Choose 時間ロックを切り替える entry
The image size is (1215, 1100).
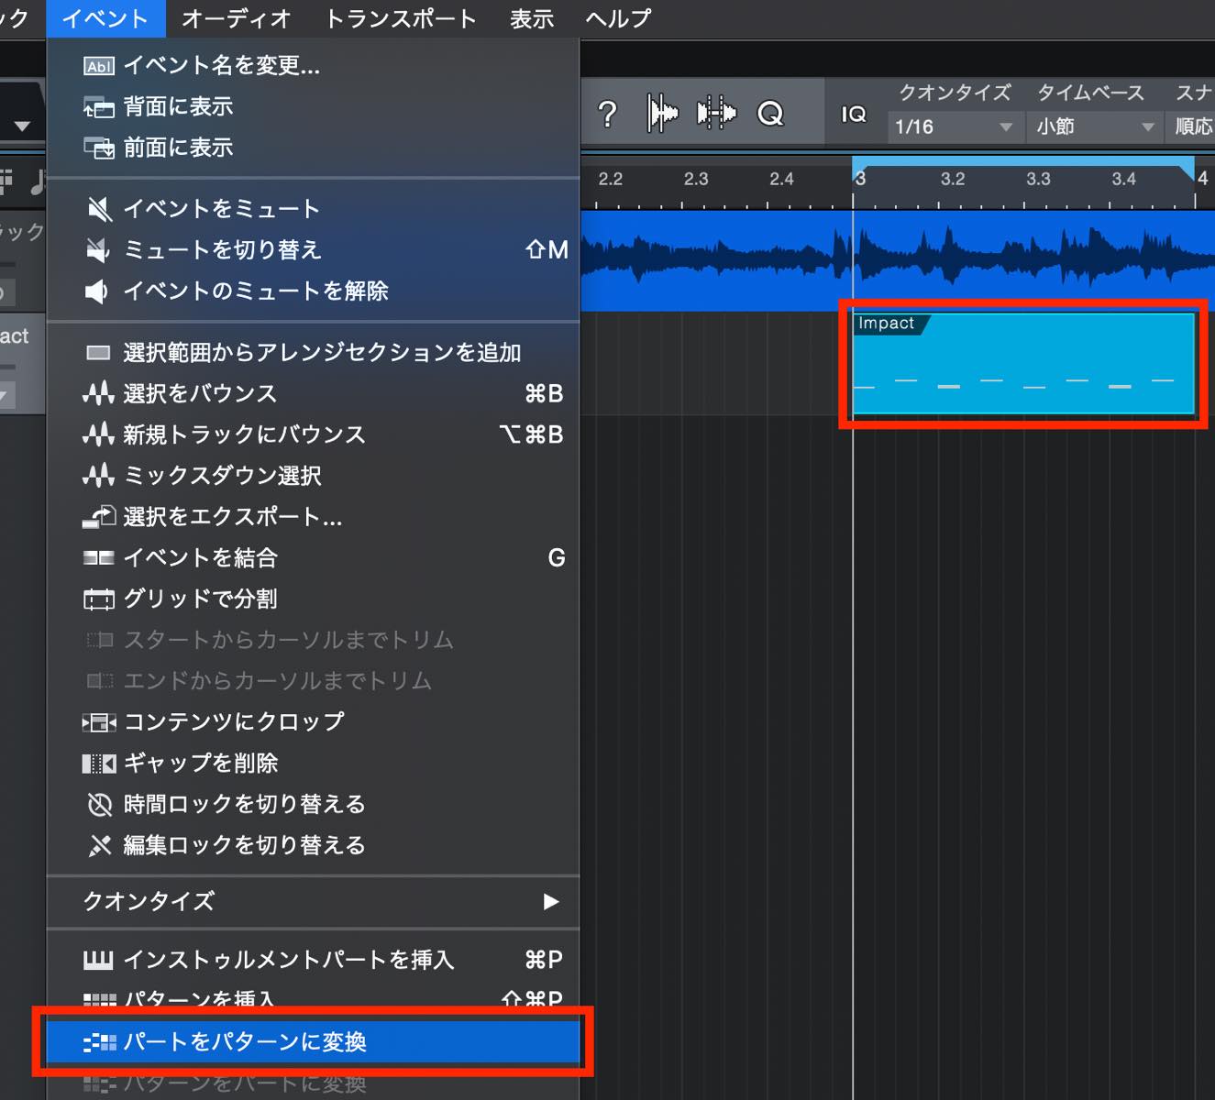click(x=313, y=804)
